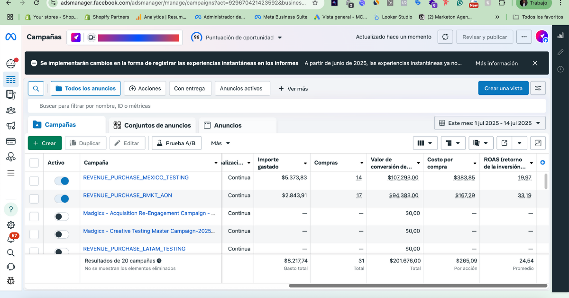Select the Todos los anuncios filter
The image size is (569, 298).
pos(86,88)
